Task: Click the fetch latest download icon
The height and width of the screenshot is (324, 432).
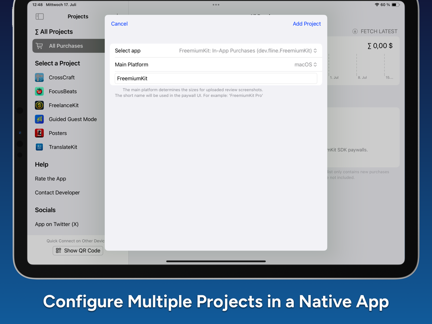Action: 355,32
